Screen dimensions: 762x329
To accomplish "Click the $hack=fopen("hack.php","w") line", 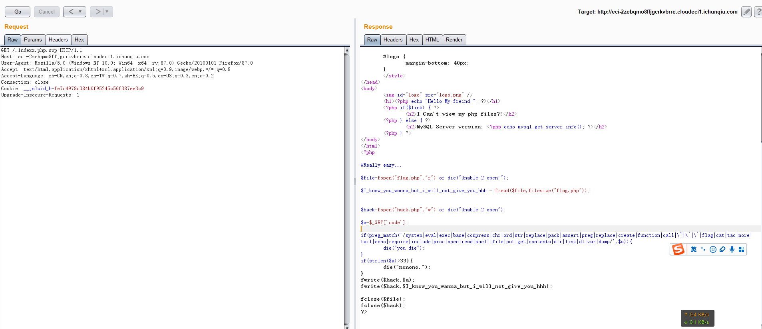I will tap(433, 210).
